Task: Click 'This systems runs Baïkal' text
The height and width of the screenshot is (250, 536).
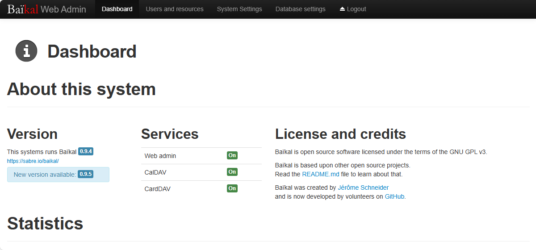Action: tap(42, 152)
